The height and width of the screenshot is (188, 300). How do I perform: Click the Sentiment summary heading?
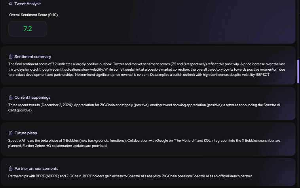[x=33, y=57]
